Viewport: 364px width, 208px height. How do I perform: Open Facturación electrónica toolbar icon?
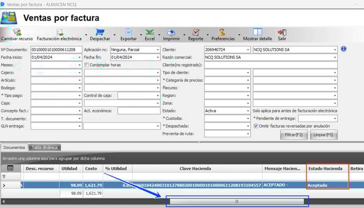tap(60, 32)
